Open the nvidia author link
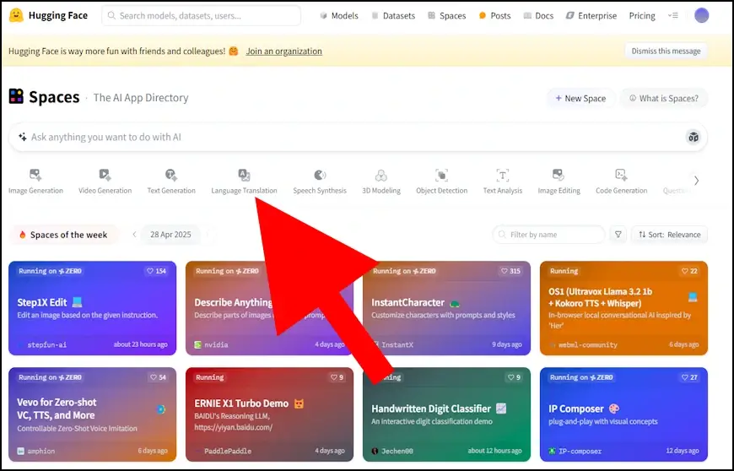Screen dimensions: 734x471 211,344
